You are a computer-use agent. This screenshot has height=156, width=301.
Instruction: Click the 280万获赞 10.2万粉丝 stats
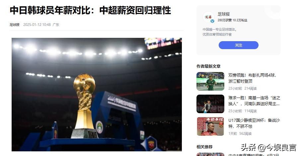point(232,20)
